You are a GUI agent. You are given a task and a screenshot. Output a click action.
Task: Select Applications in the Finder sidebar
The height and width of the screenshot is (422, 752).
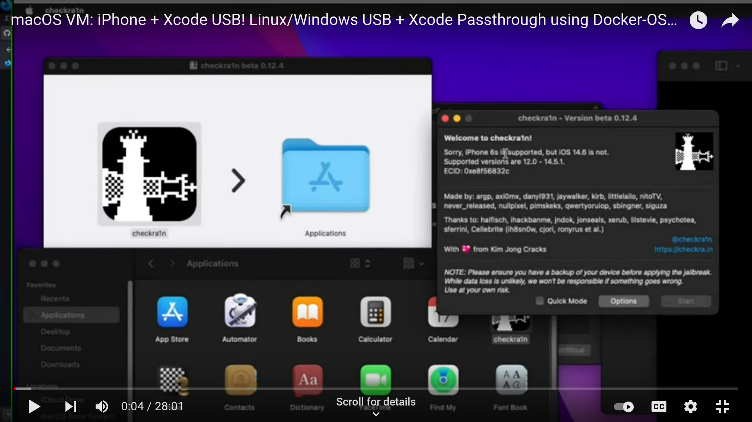[x=63, y=315]
